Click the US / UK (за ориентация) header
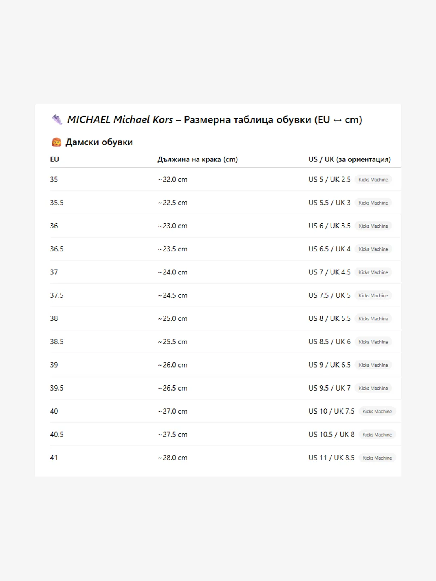Viewport: 436px width, 581px height. (350, 159)
